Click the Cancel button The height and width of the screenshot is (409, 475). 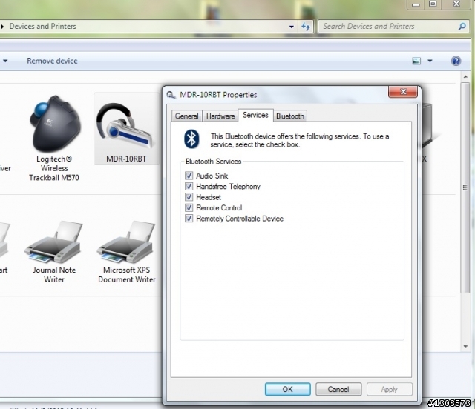coord(338,389)
